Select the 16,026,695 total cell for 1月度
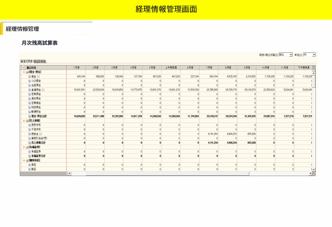Viewport: 332px width, 227px height. click(76, 116)
